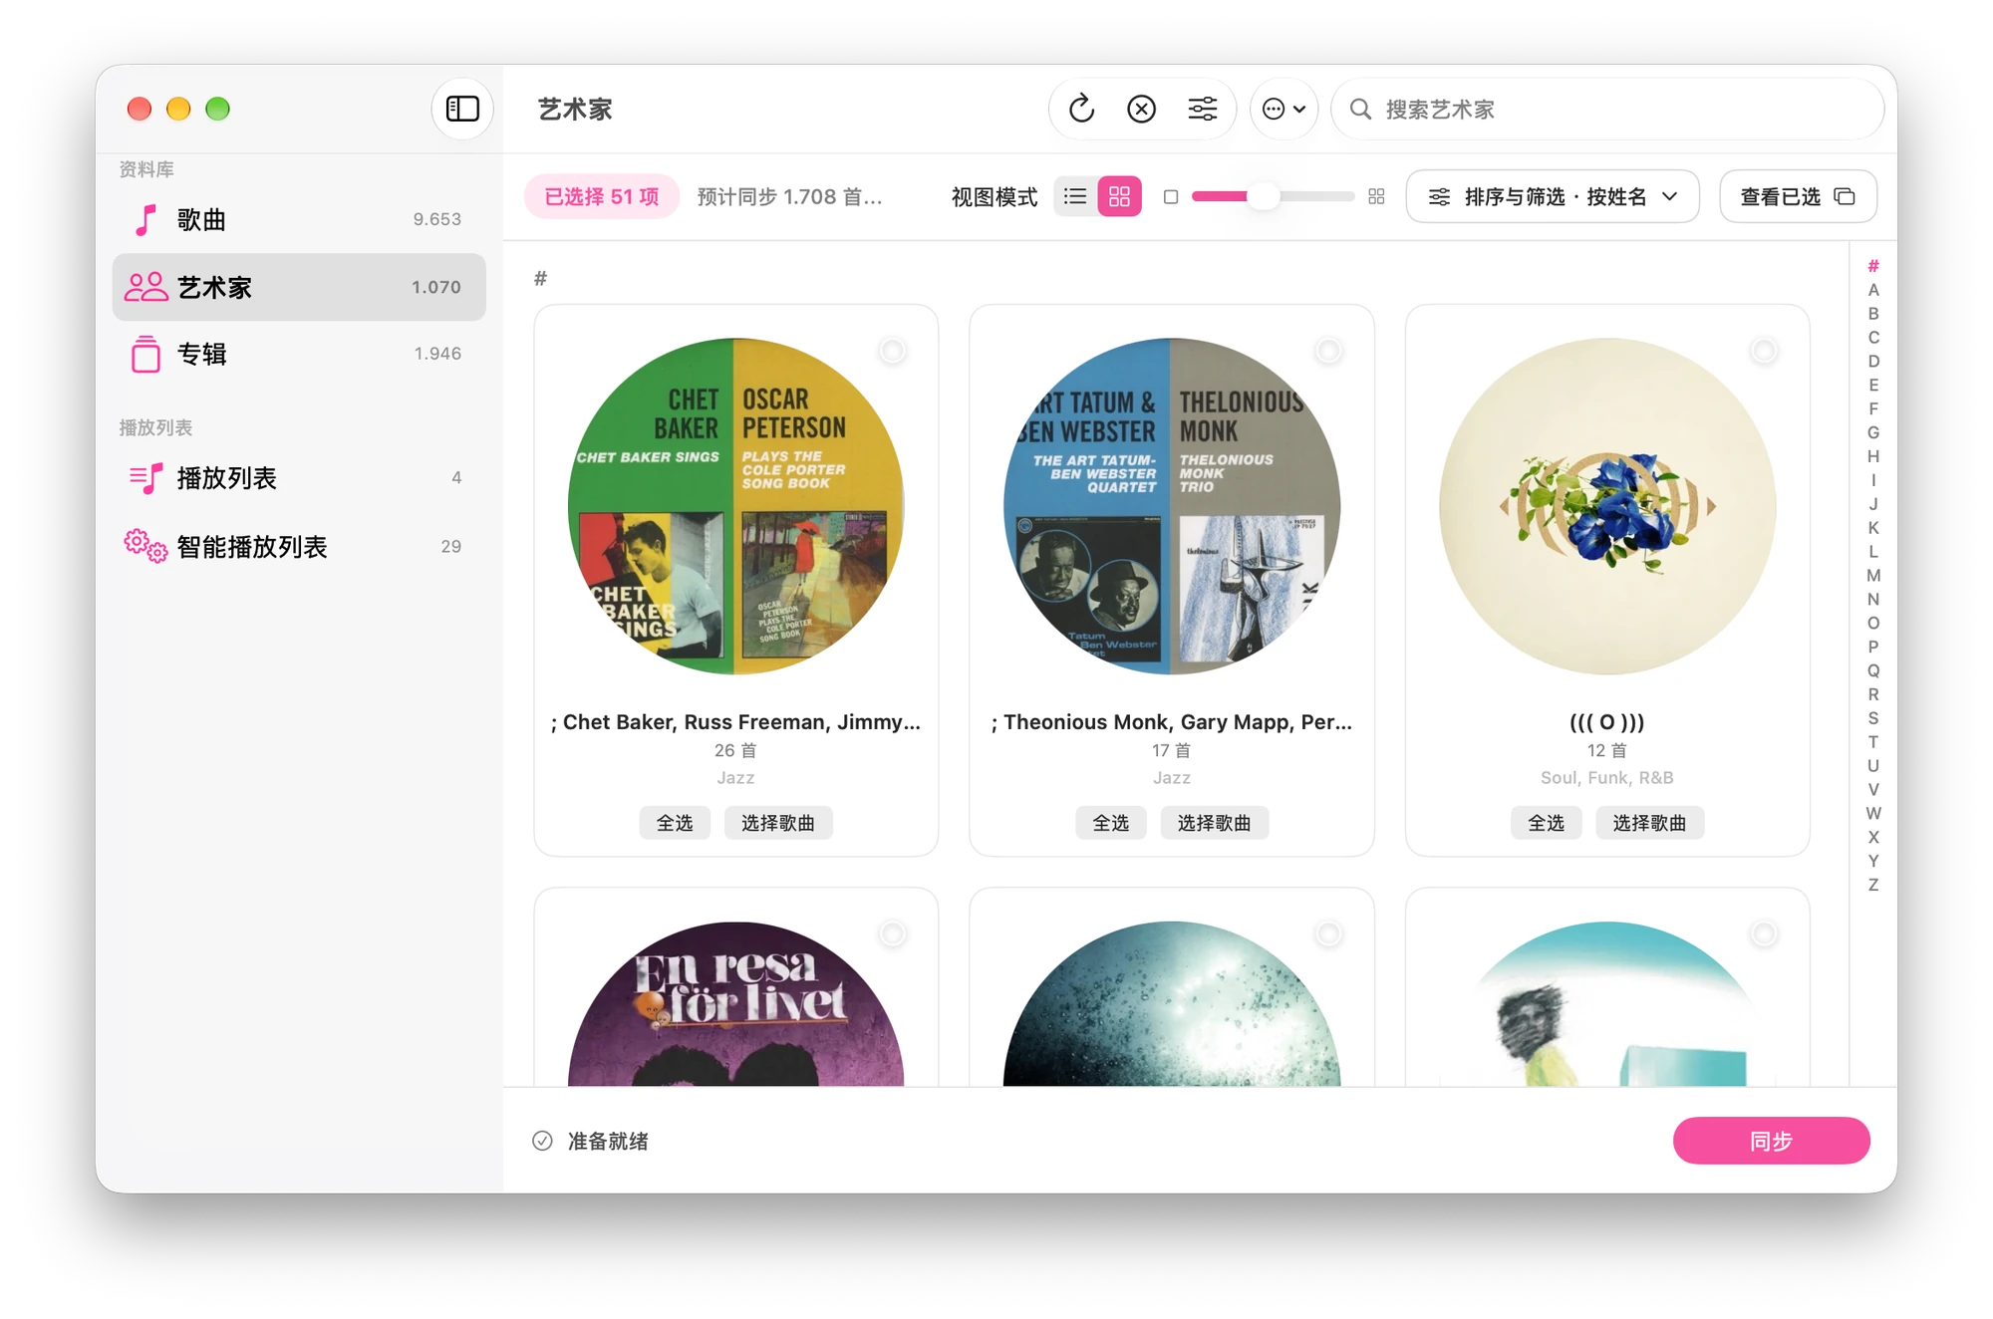Image resolution: width=1993 pixels, height=1319 pixels.
Task: Click 全选 on the Chet Baker card
Action: [675, 823]
